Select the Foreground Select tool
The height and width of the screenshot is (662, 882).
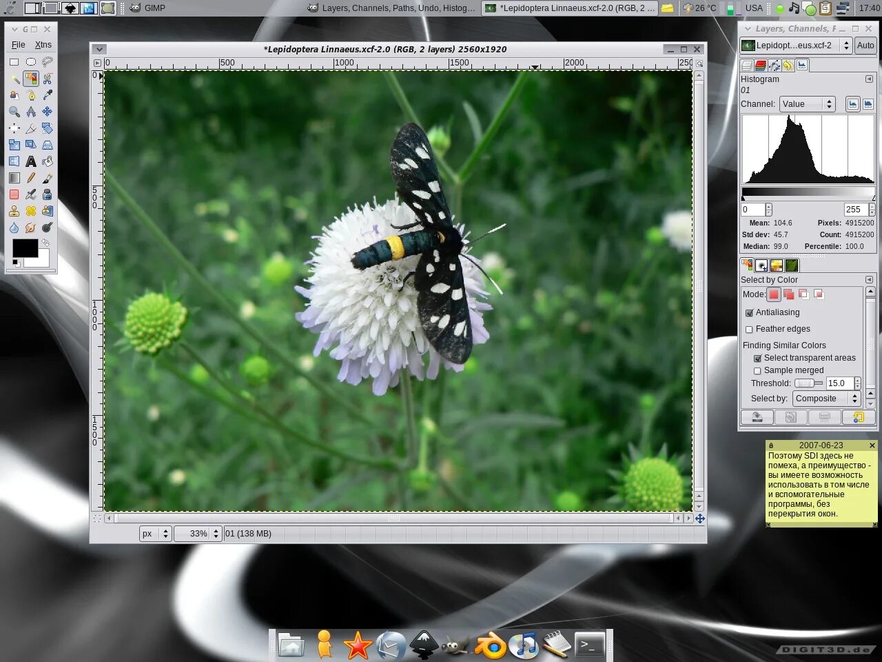[14, 94]
